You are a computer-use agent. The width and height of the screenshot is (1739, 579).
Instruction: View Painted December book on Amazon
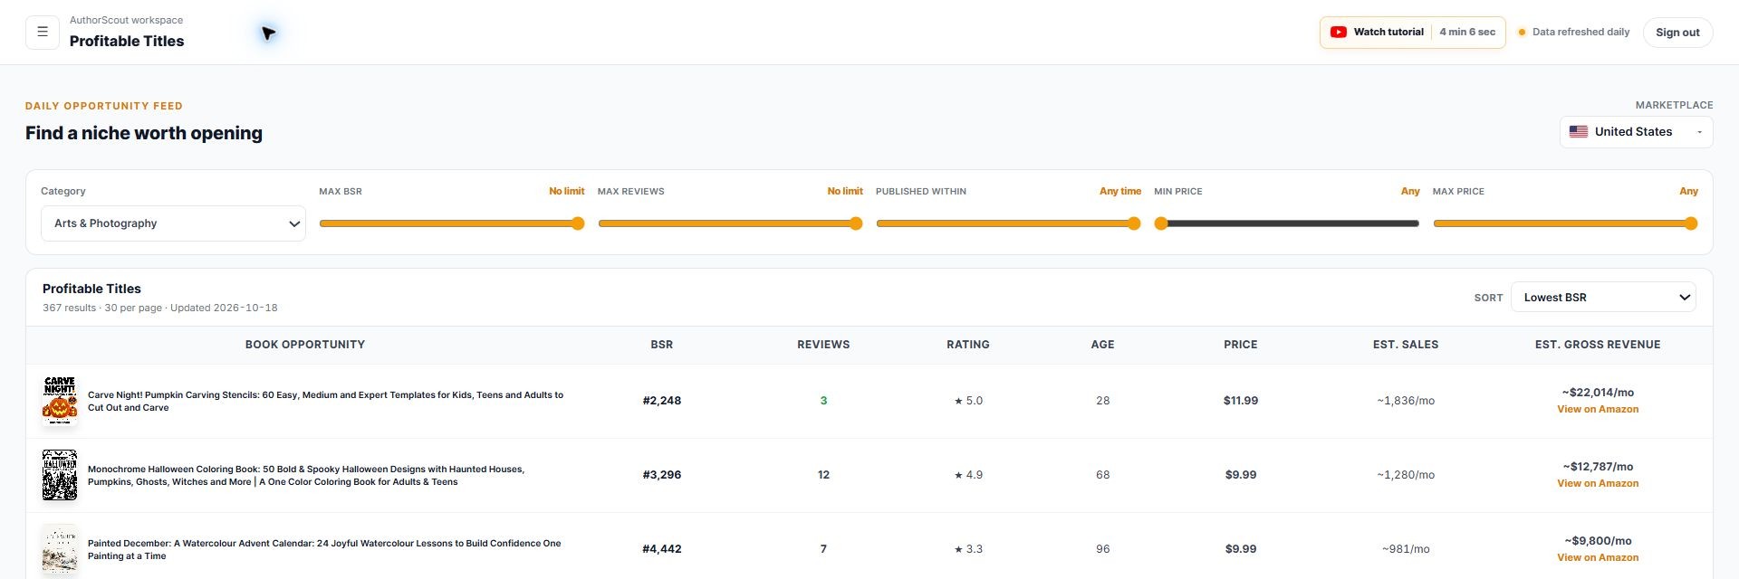1598,558
